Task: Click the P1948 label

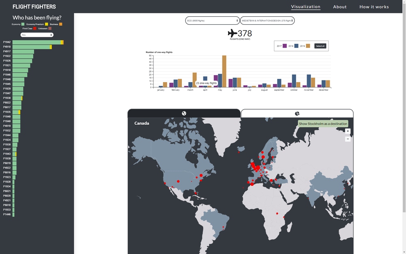Action: [x=7, y=79]
